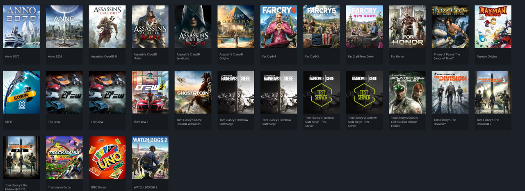Click the "UNO Demo" title text
This screenshot has height=191, width=525.
pyautogui.click(x=98, y=187)
